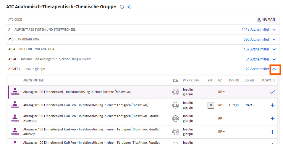Click crossed truck icon in Haemato row

pos(175,118)
